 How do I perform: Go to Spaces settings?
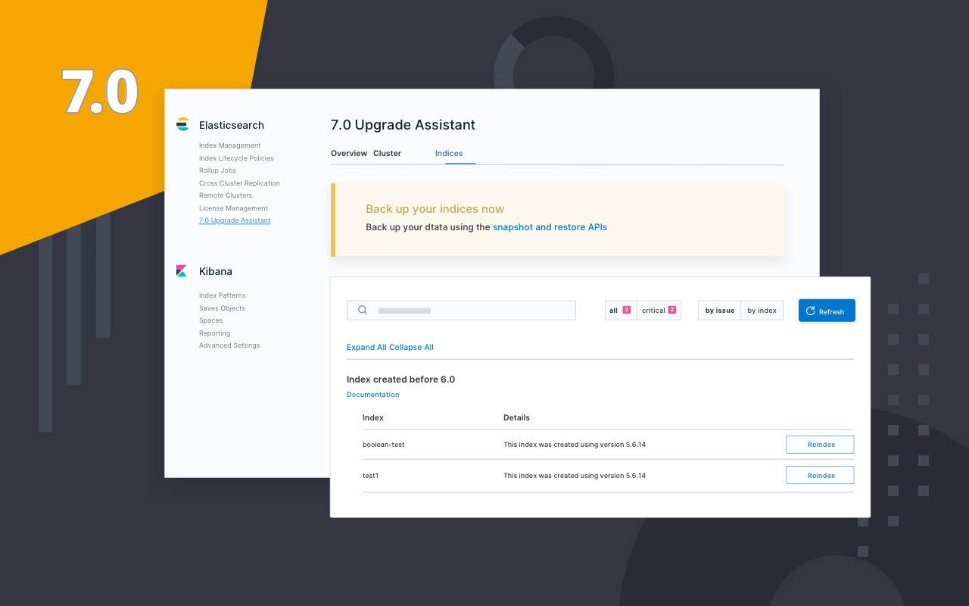tap(210, 320)
